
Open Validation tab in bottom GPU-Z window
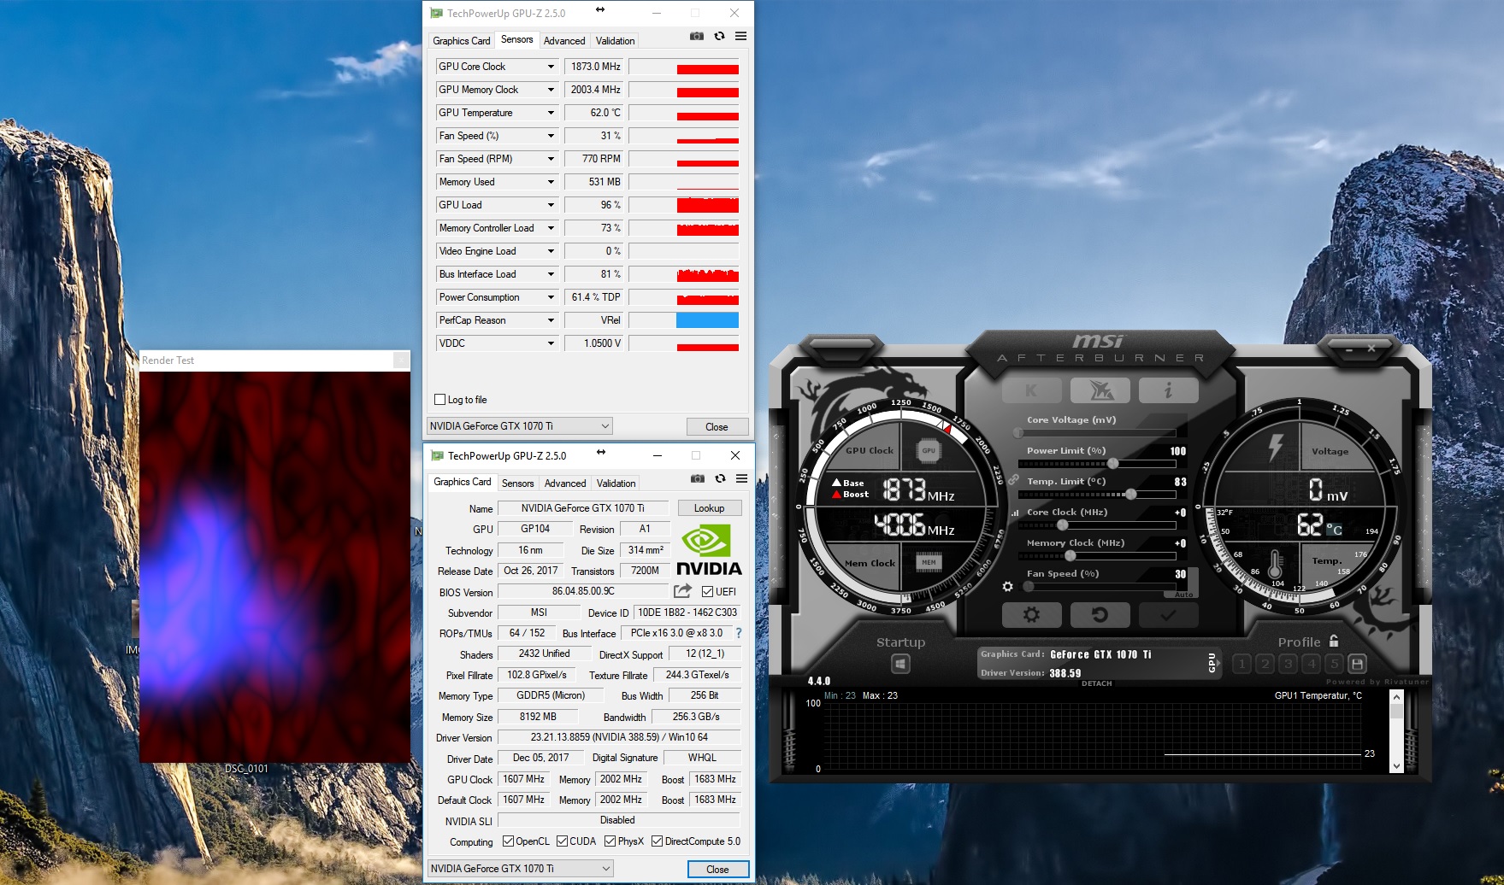tap(616, 484)
